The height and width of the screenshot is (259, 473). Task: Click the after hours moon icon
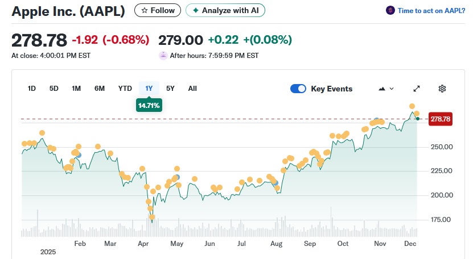[163, 56]
